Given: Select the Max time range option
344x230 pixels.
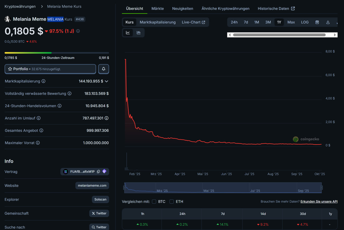Looking at the screenshot, I should click(291, 22).
